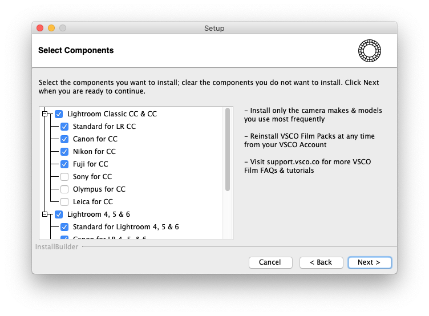The height and width of the screenshot is (316, 429).
Task: Minimize the Setup window
Action: [x=51, y=28]
